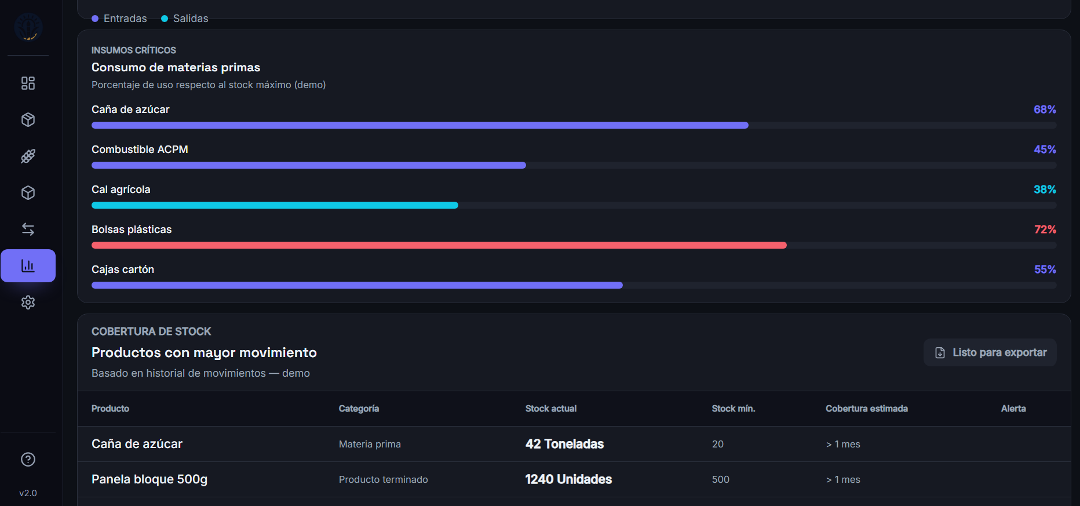Open the transfer arrows movements icon
This screenshot has height=506, width=1080.
click(28, 230)
